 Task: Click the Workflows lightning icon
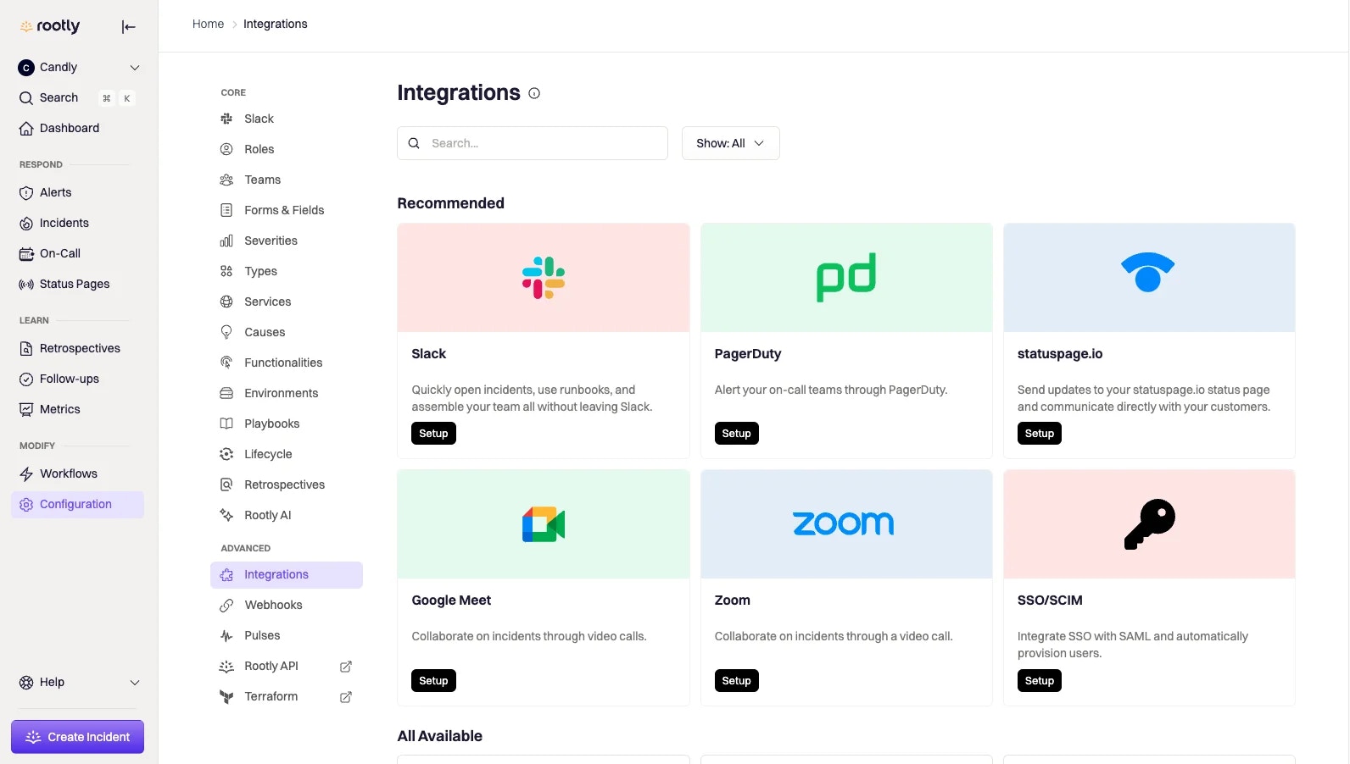pos(26,474)
